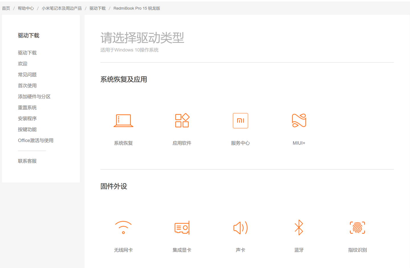Select the 无线网卡 Wi-Fi icon

tap(123, 227)
